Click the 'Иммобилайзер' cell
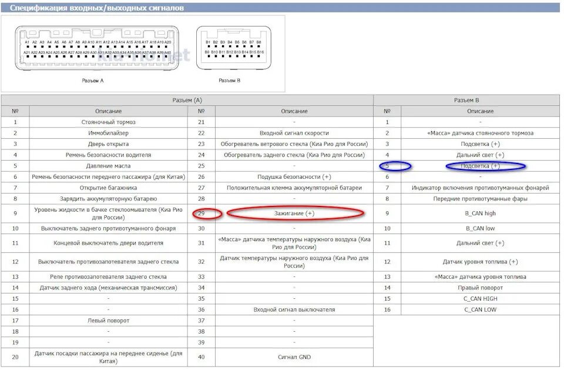The width and height of the screenshot is (564, 370). coord(108,133)
